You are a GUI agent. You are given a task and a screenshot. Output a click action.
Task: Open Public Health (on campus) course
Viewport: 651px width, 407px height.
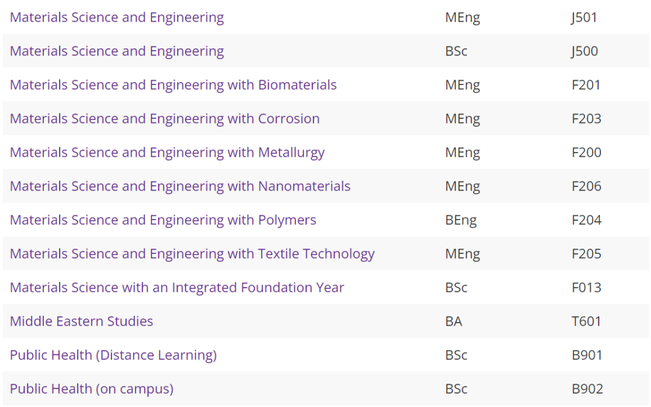pyautogui.click(x=92, y=389)
